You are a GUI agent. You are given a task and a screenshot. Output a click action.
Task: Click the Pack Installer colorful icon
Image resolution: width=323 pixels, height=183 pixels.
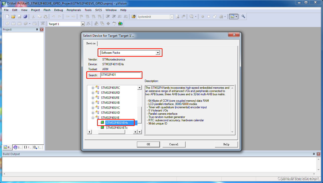[120, 23]
